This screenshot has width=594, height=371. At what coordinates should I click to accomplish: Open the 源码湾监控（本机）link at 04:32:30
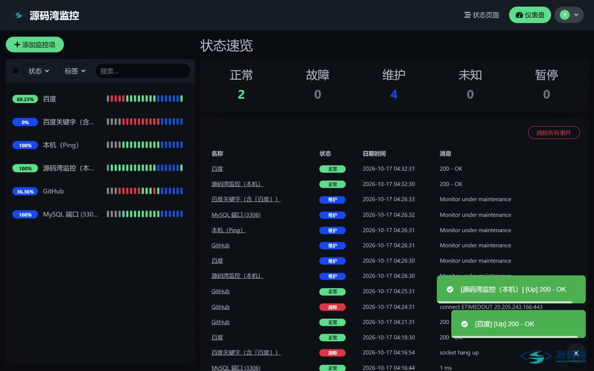point(237,184)
